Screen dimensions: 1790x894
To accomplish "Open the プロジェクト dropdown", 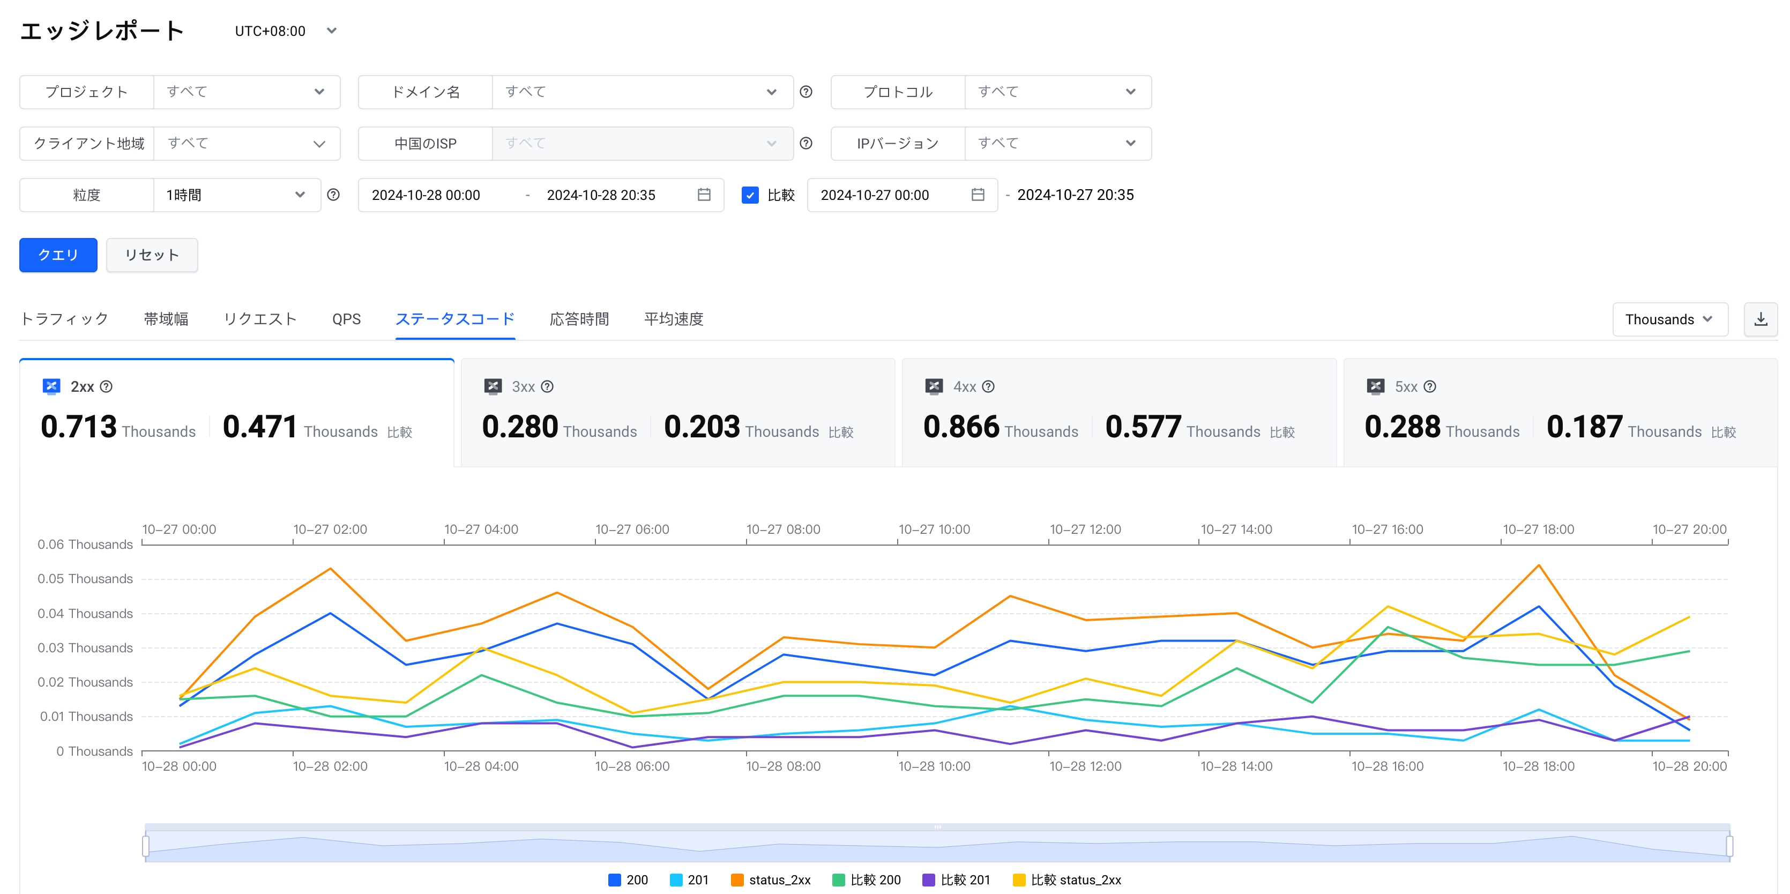I will [247, 92].
